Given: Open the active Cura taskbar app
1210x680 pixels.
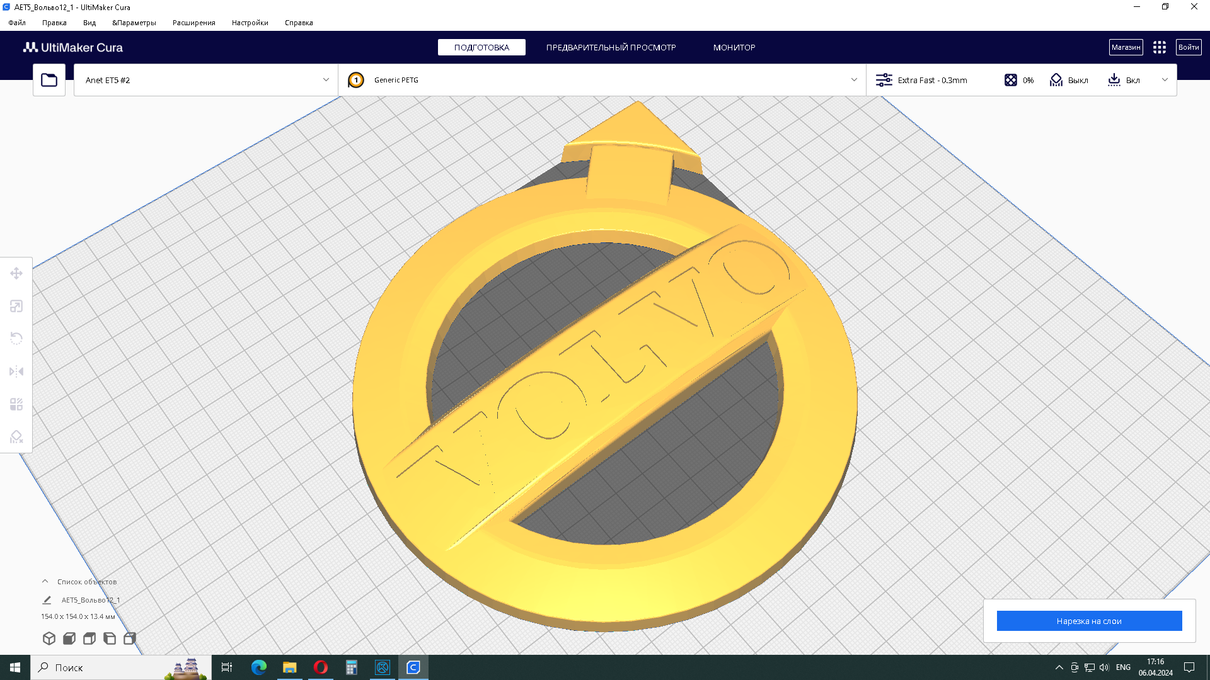Looking at the screenshot, I should pyautogui.click(x=413, y=667).
